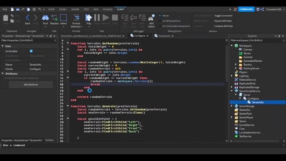Switch to the MODEL ribbon tab
The image size is (286, 161).
[x=63, y=9]
